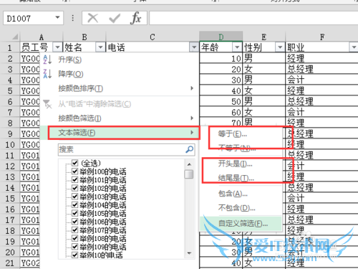358x269 pixels.
Task: Click the filter list scroll up arrow
Action: [189, 164]
